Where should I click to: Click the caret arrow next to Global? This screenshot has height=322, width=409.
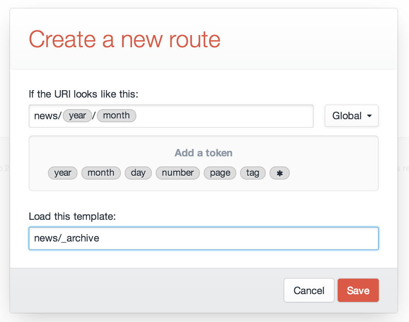pos(369,116)
